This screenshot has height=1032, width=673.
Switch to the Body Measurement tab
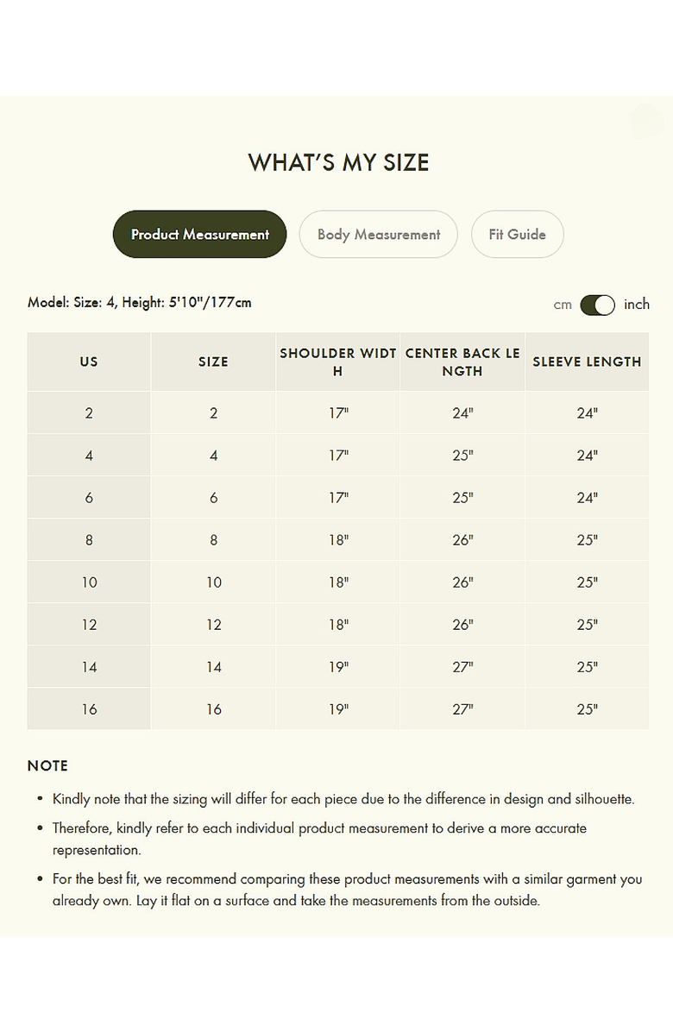click(x=378, y=234)
